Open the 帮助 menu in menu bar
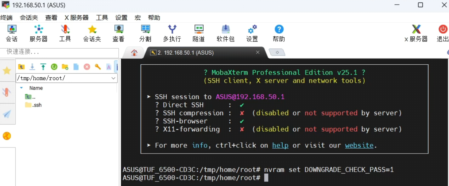 pos(154,18)
